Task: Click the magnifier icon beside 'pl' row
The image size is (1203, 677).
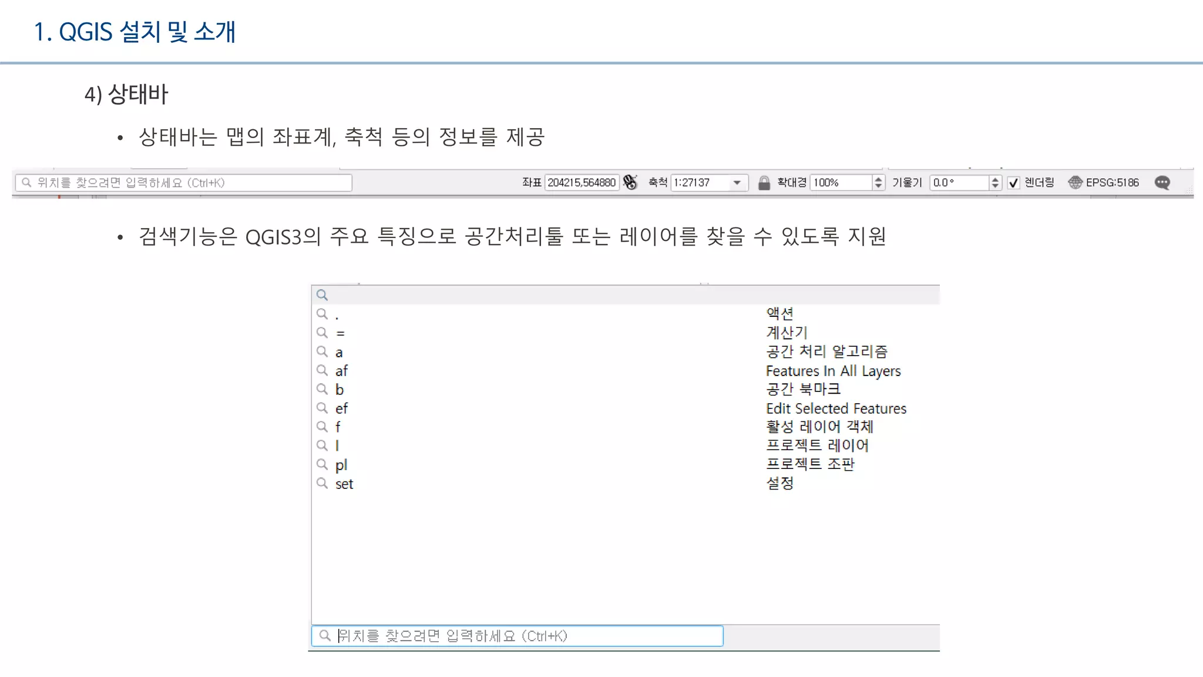Action: pos(322,464)
